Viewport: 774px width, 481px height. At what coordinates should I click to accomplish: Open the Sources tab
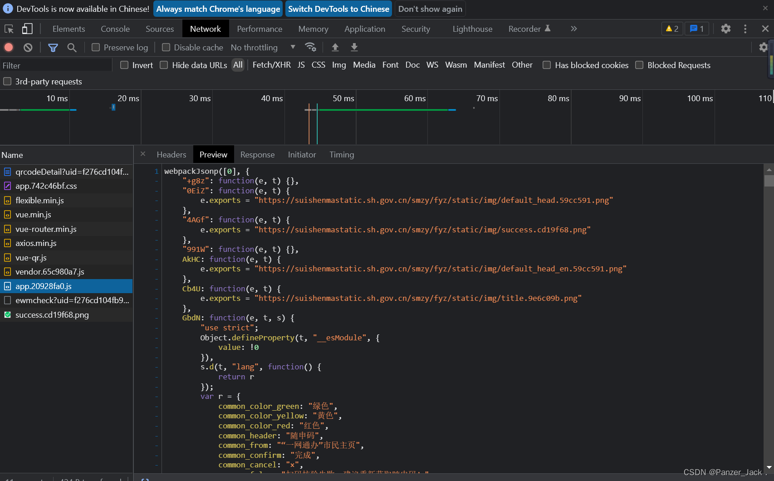click(160, 29)
